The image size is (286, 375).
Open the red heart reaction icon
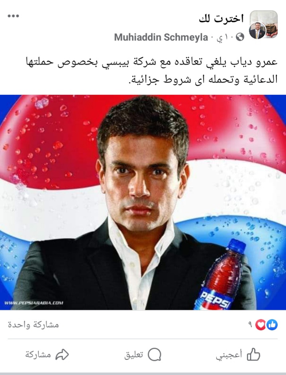point(261,324)
